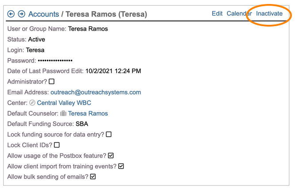Viewport: 295px width, 190px height.
Task: Click the Teresa Ramos (Teresa) page title
Action: (x=106, y=14)
